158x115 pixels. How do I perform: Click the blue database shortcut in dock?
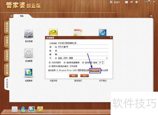click(32, 109)
